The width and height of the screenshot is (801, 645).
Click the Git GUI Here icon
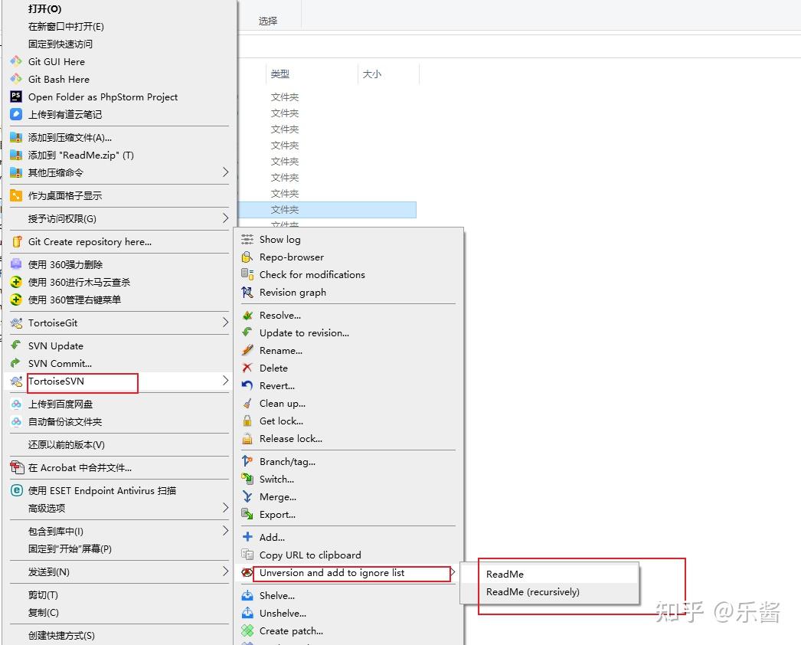coord(16,61)
